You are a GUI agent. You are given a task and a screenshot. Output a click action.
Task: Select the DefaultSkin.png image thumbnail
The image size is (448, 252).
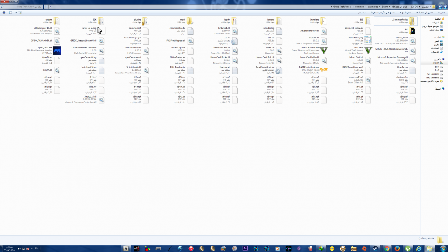(368, 41)
